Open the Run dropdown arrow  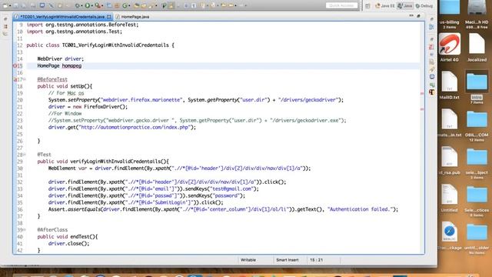click(92, 5)
